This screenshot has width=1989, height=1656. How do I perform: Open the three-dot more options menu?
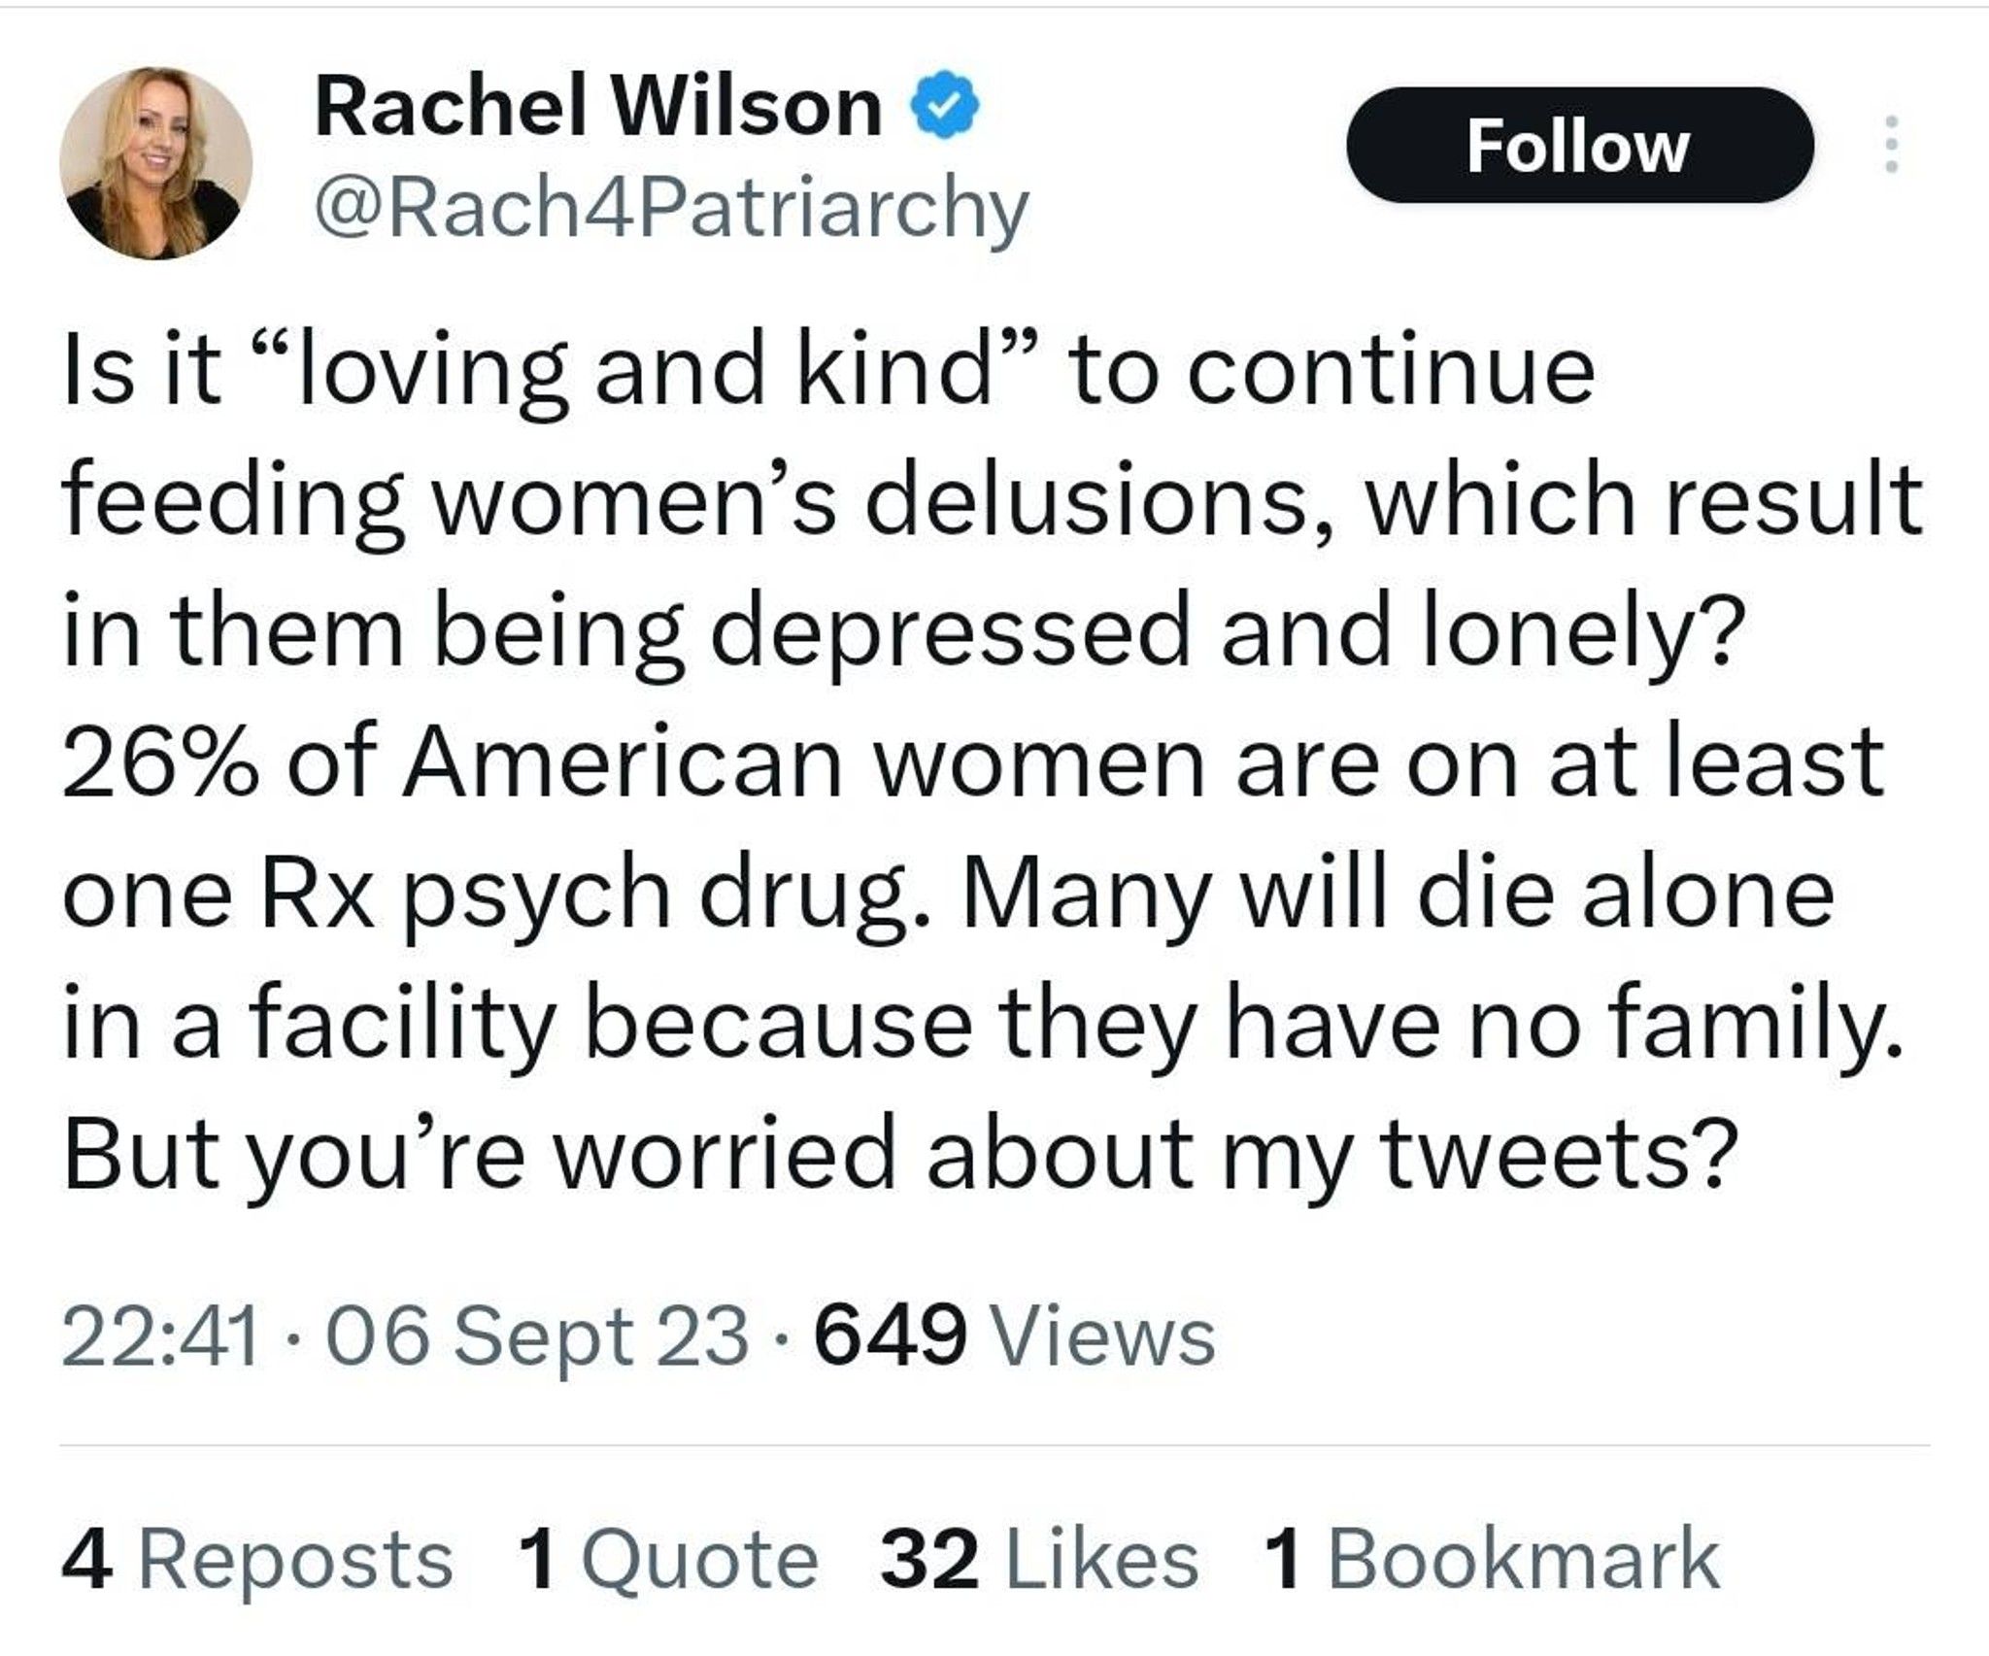click(x=1890, y=145)
